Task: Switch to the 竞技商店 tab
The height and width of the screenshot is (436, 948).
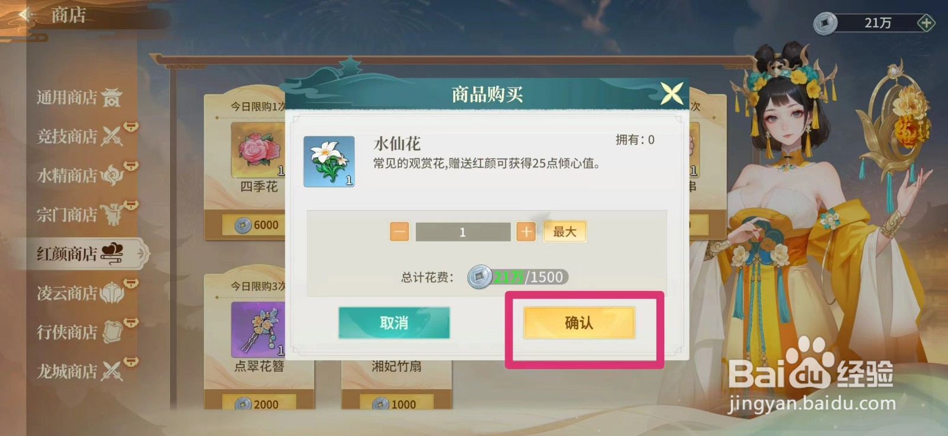Action: click(79, 136)
